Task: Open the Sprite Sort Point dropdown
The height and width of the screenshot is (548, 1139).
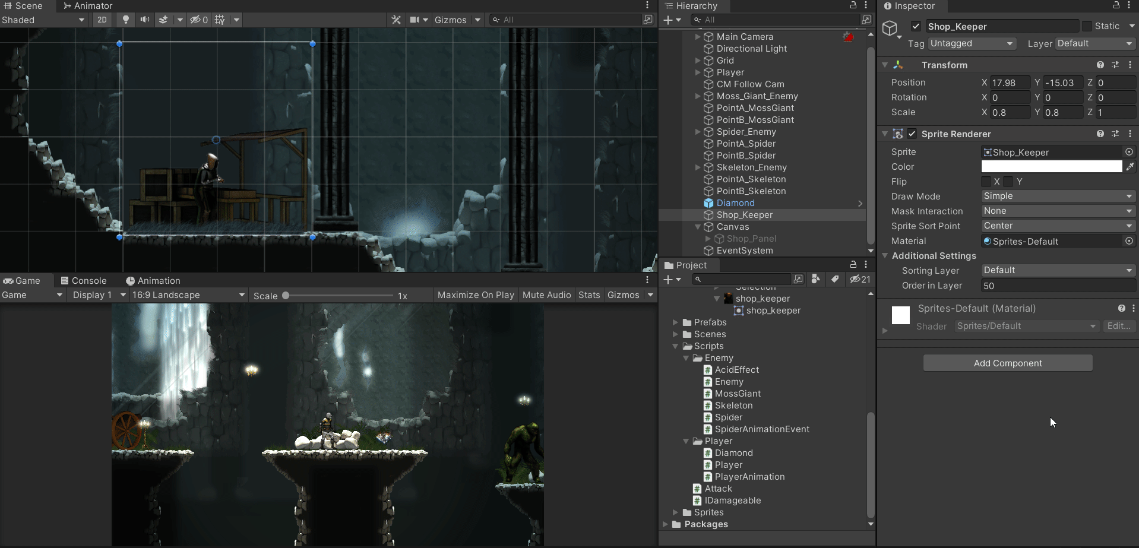Action: tap(1058, 226)
